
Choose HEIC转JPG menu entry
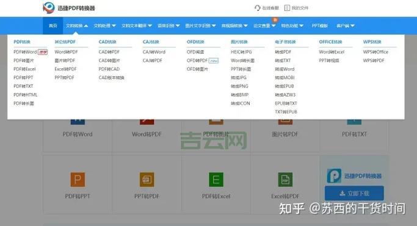point(241,52)
